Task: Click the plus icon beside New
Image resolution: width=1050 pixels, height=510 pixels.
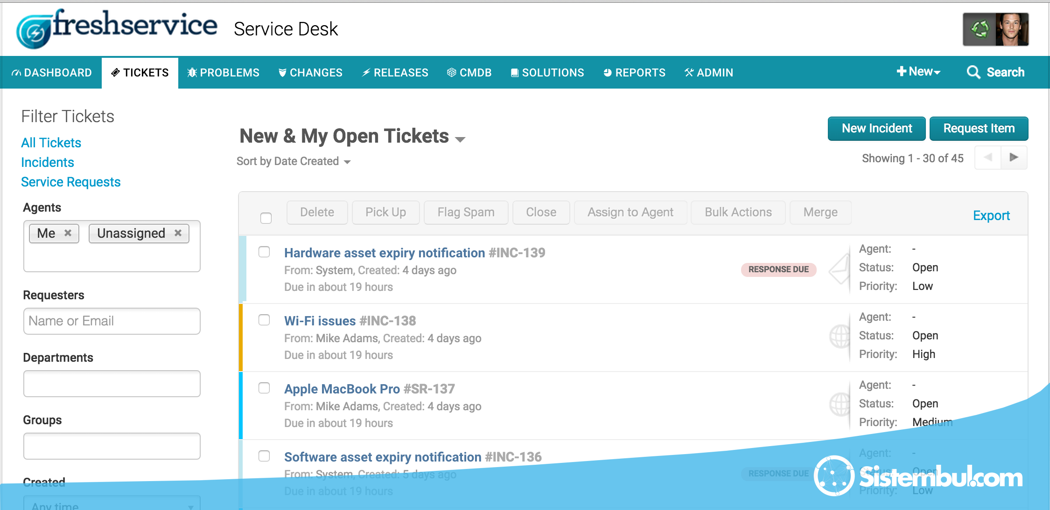Action: [901, 71]
